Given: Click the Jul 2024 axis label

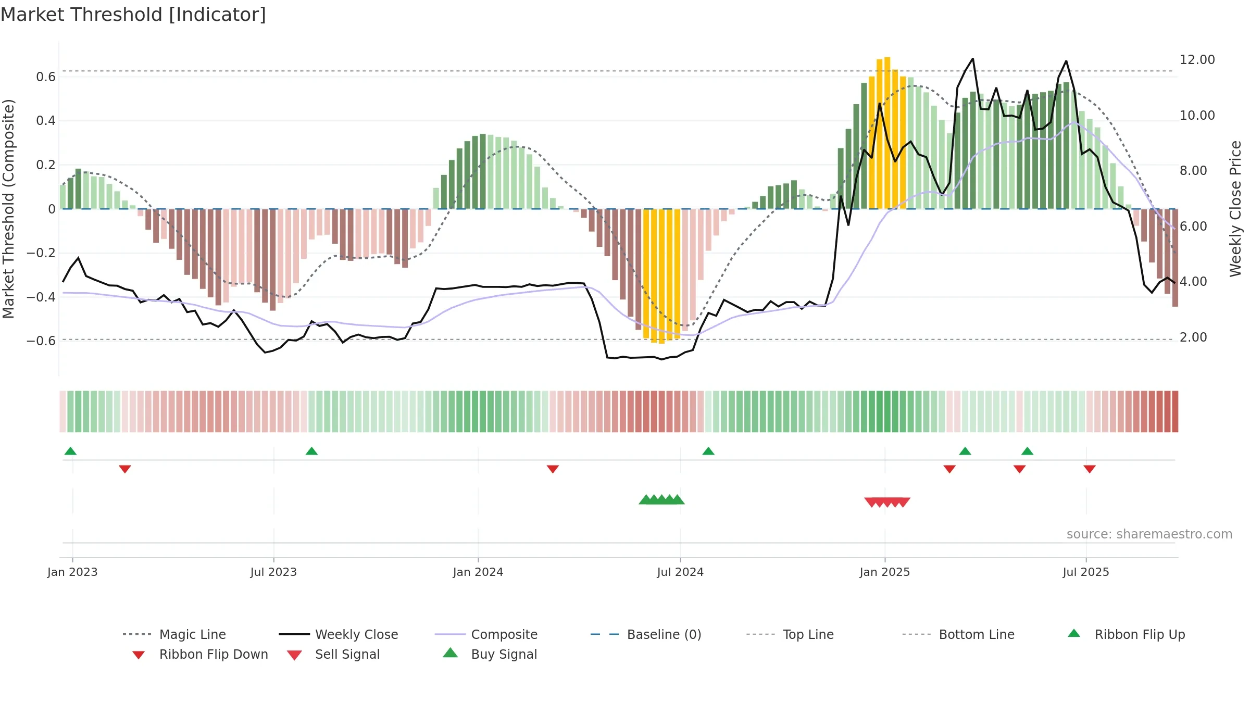Looking at the screenshot, I should click(x=680, y=572).
